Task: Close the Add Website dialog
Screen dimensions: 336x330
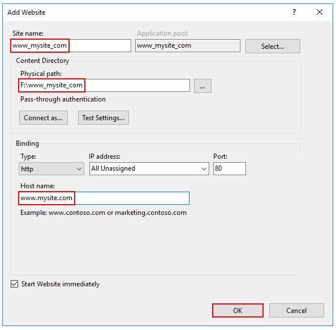Action: (x=319, y=12)
